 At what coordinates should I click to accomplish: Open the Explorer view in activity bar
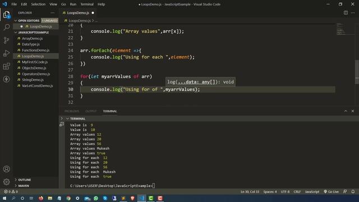click(x=6, y=15)
